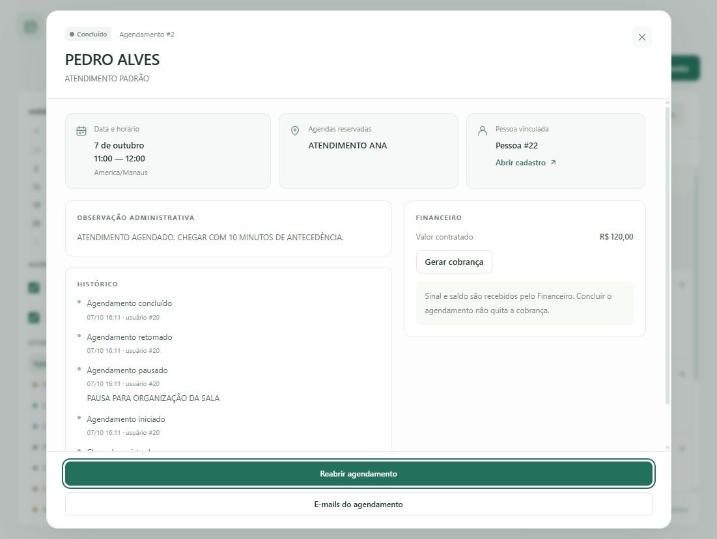This screenshot has height=539, width=717.
Task: Click Valor contratado label
Action: (445, 237)
